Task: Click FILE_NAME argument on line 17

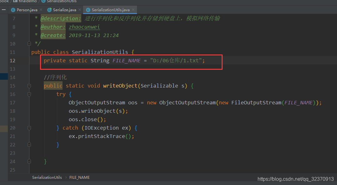Action: (x=299, y=103)
